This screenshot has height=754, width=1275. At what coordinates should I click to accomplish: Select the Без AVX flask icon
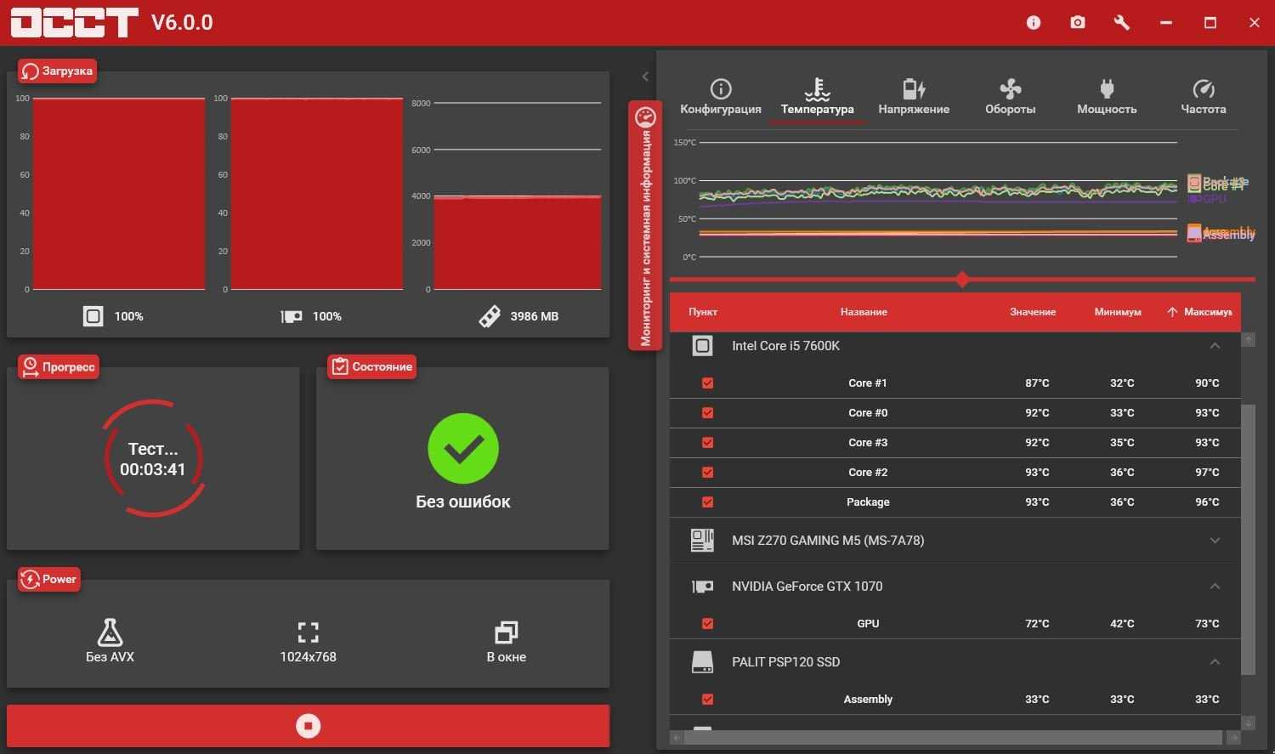110,633
